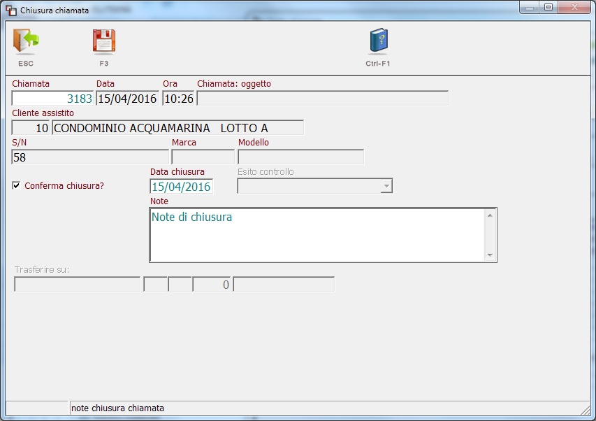Click the Chiamata number field 3183
The width and height of the screenshot is (596, 421).
(52, 99)
